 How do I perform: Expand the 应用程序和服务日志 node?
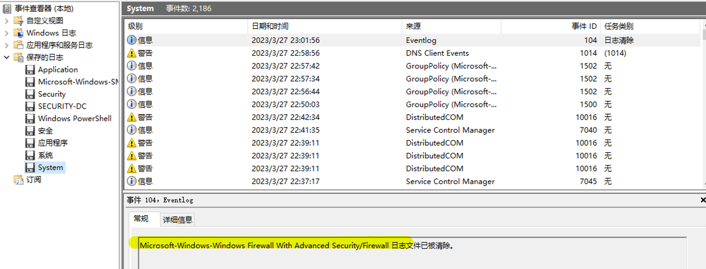coord(7,45)
